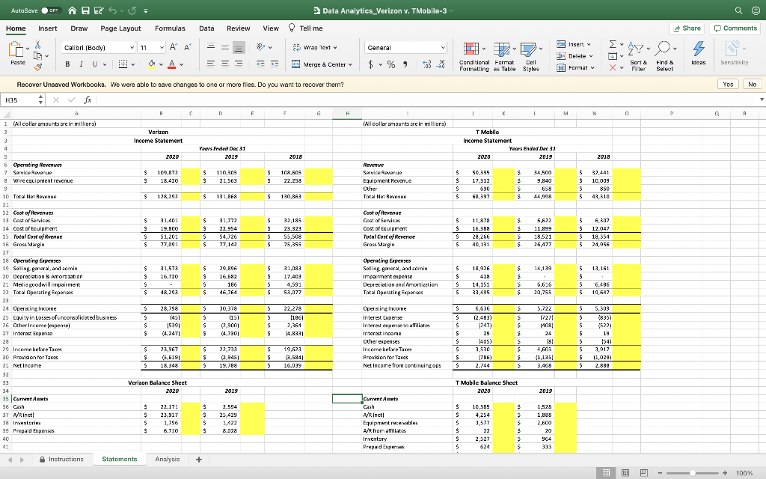Click the Merge & Center icon
The height and width of the screenshot is (479, 766).
(296, 64)
